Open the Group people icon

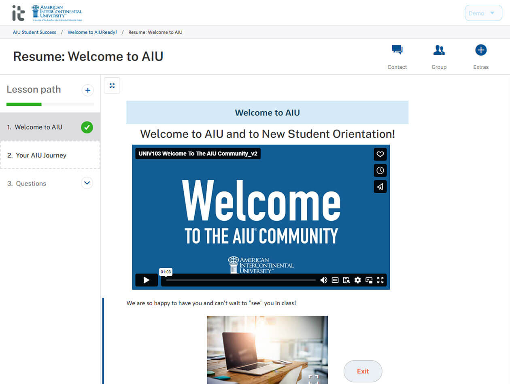pos(439,50)
